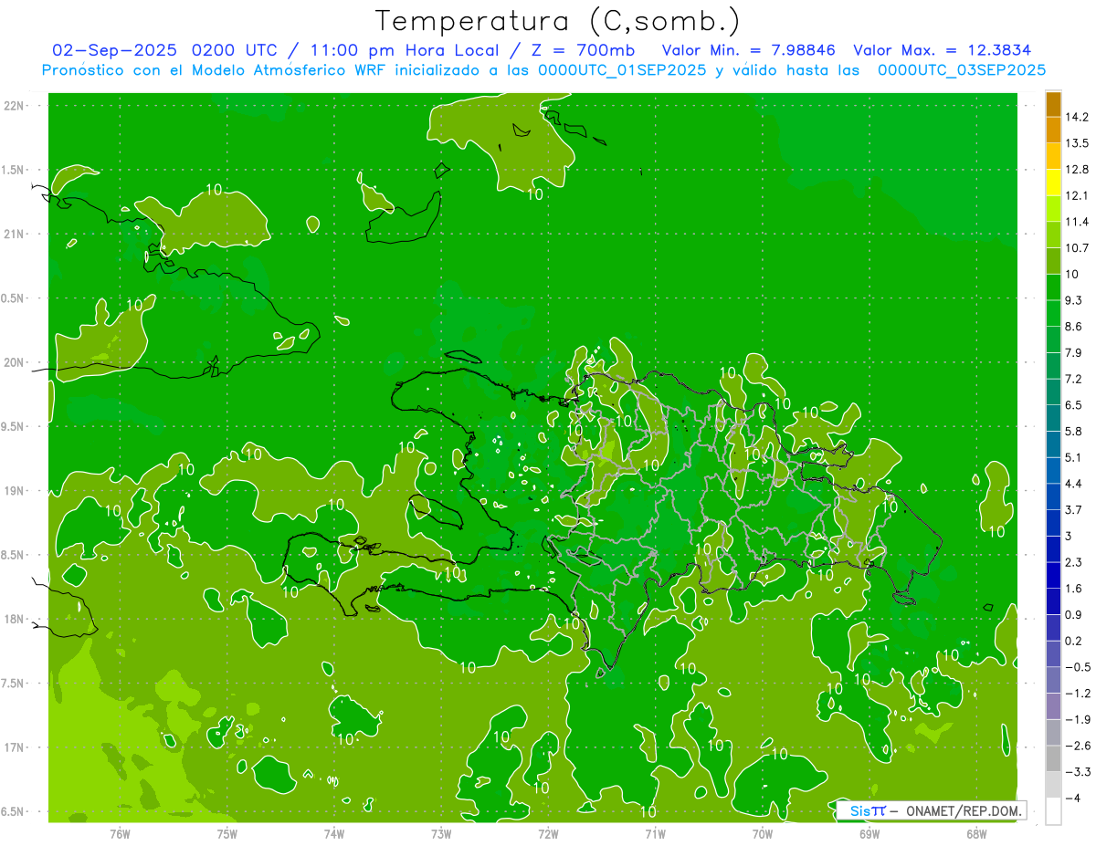Click the '7.9' colorbar value
The width and height of the screenshot is (1096, 846).
point(1074,352)
